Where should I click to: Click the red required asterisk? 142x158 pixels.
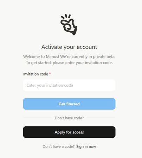pos(50,74)
